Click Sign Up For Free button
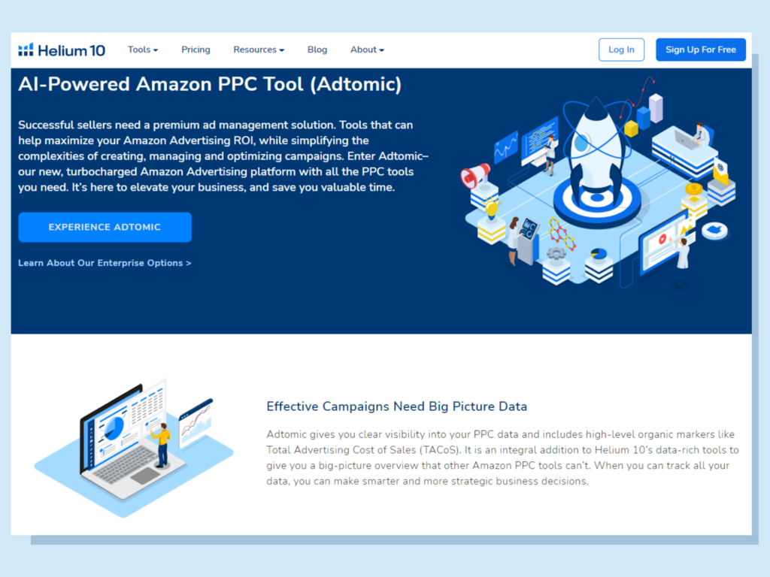Viewport: 770px width, 577px height. pyautogui.click(x=701, y=50)
